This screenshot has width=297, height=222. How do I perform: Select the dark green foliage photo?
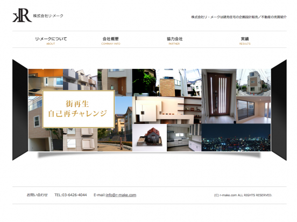pos(144,82)
